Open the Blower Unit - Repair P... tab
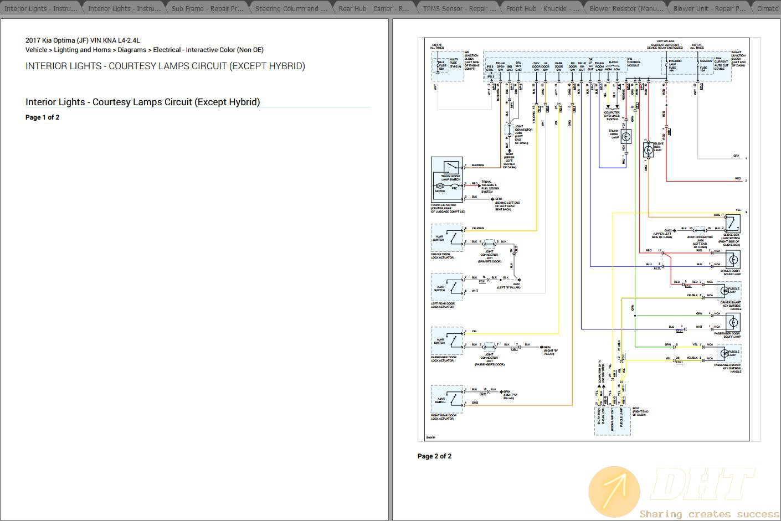This screenshot has width=781, height=521. click(711, 8)
